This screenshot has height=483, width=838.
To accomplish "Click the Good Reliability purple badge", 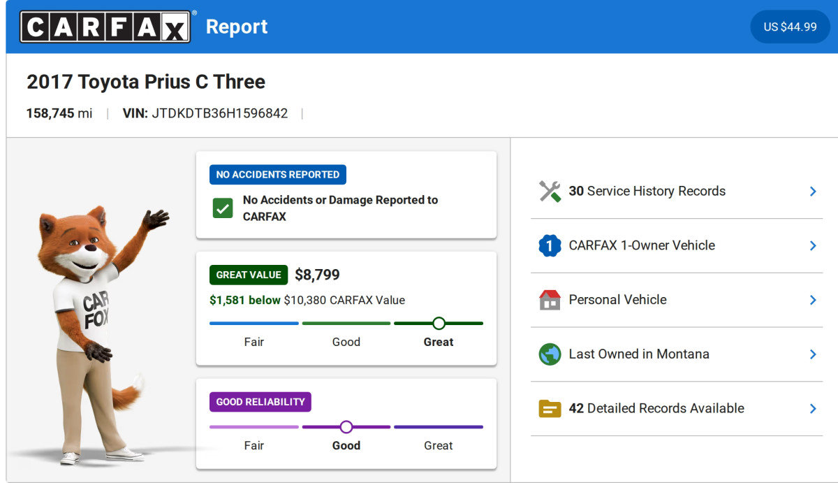I will [260, 402].
